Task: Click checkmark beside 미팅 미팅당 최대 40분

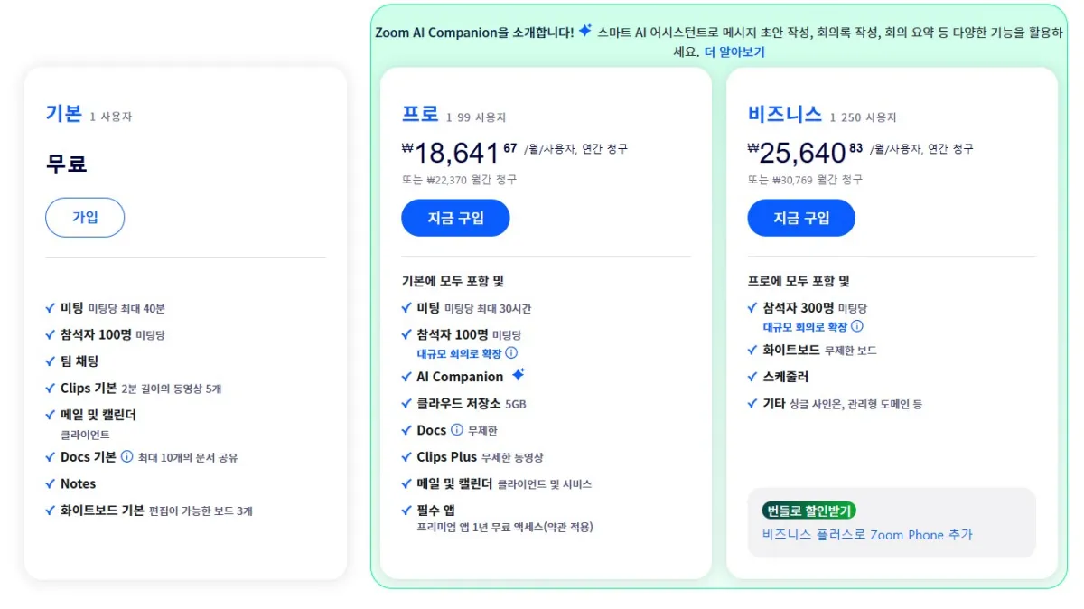Action: tap(51, 307)
